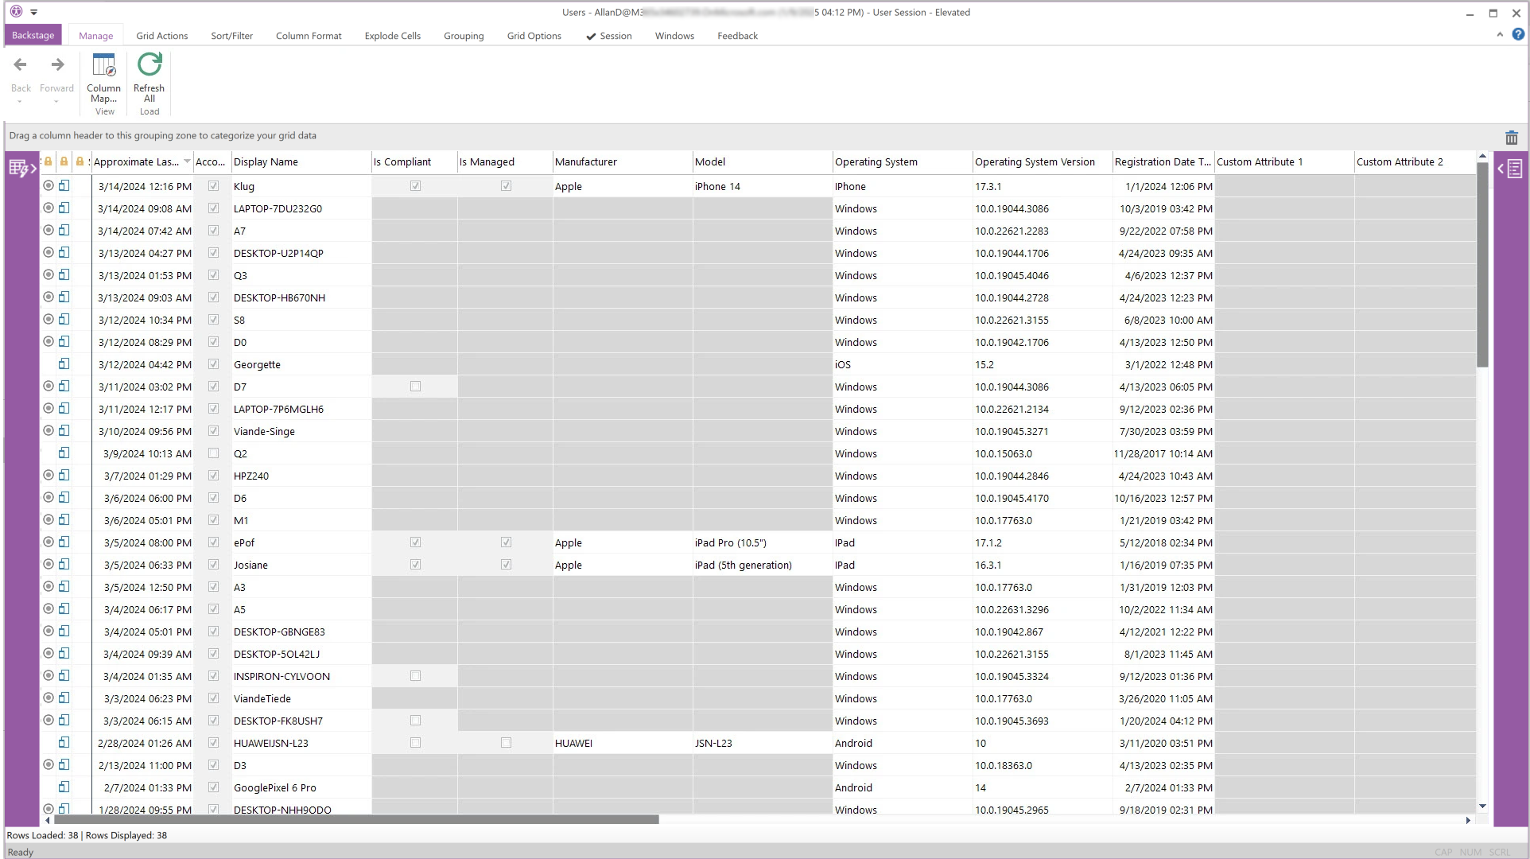
Task: Open the Grid Actions ribbon tab
Action: coord(161,36)
